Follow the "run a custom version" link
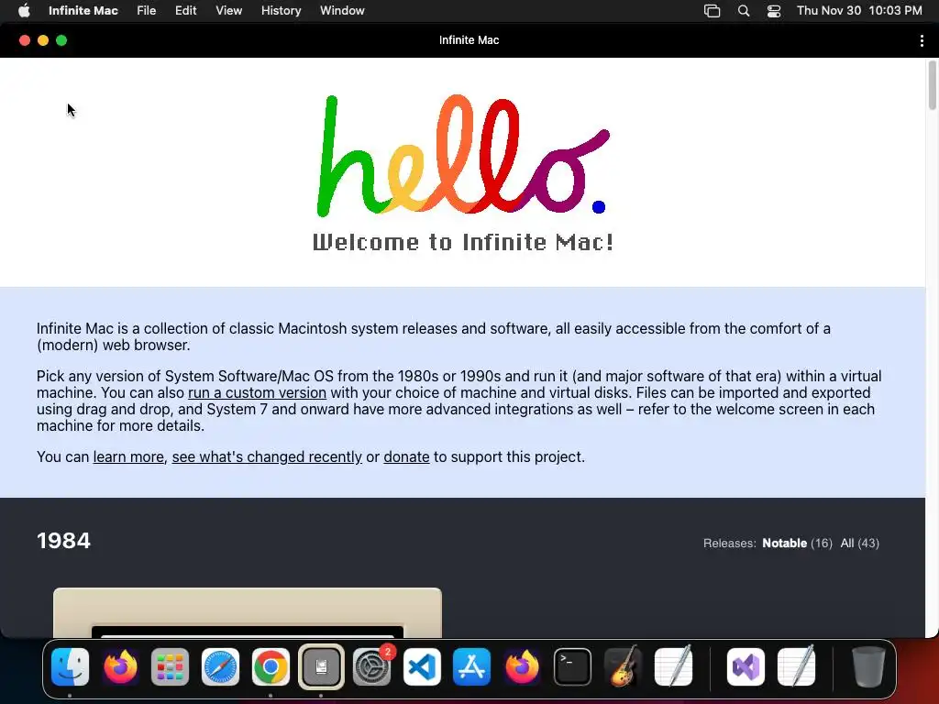The height and width of the screenshot is (704, 939). coord(257,392)
